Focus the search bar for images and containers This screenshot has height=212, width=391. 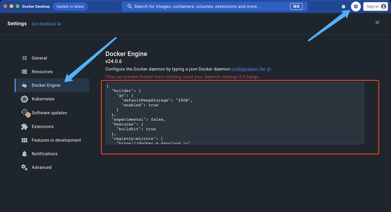click(214, 6)
